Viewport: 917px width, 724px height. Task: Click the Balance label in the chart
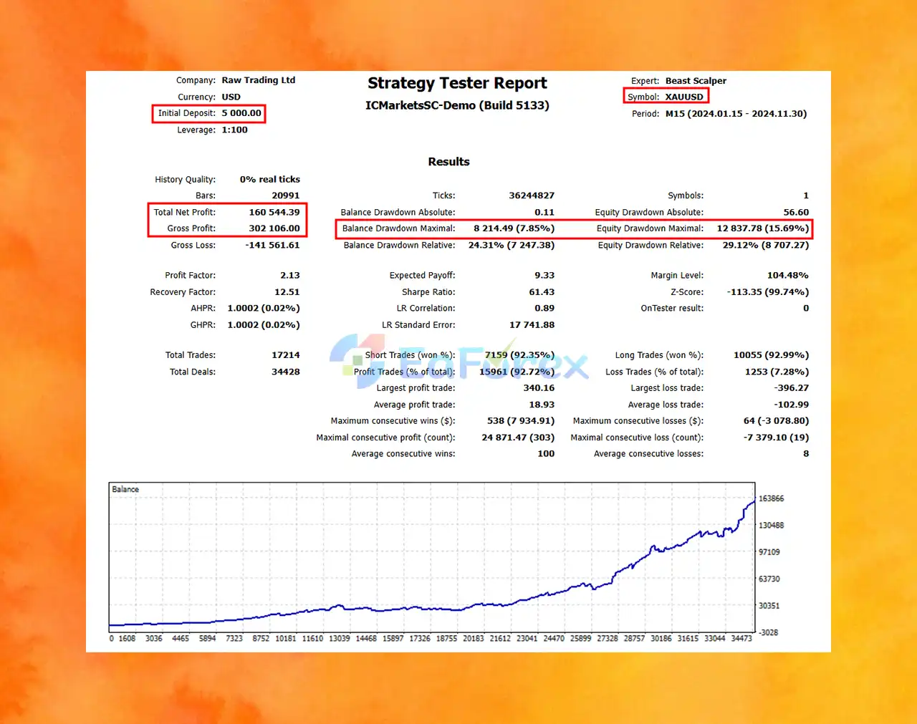click(x=125, y=489)
